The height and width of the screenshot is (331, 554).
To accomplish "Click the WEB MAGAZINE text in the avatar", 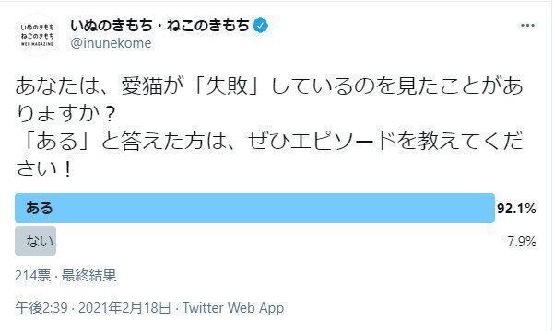I will 37,44.
